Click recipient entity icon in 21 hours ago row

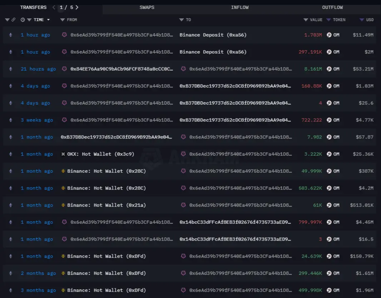click(183, 69)
